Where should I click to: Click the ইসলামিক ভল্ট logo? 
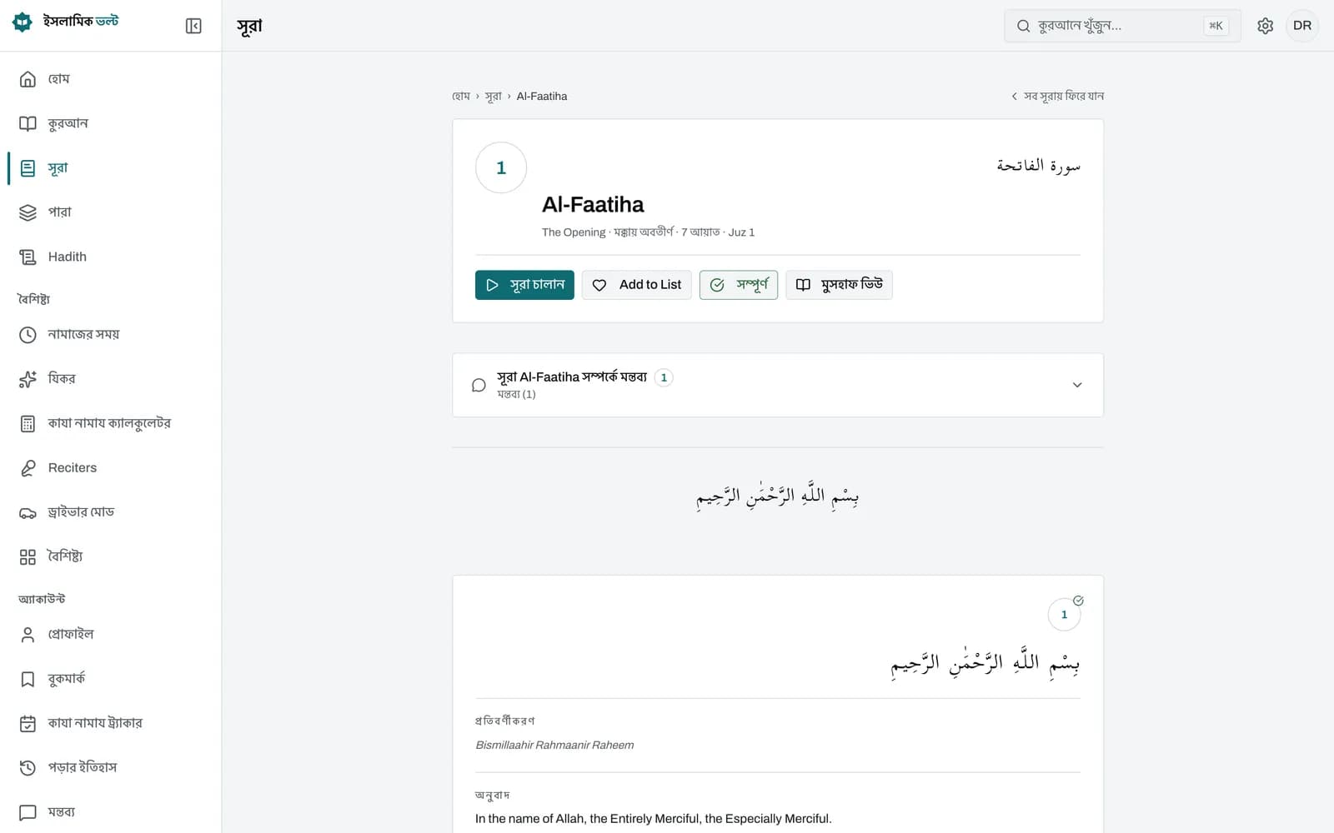point(65,22)
